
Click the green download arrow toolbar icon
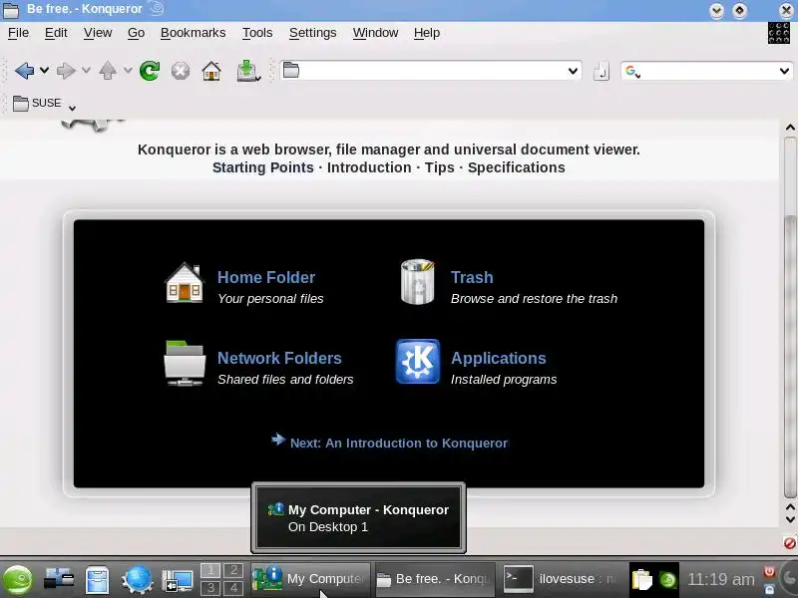pos(247,71)
